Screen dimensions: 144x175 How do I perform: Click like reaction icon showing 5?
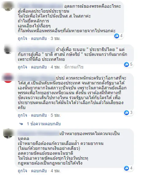point(126,64)
